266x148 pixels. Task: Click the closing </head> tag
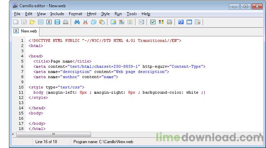[x=37, y=108]
